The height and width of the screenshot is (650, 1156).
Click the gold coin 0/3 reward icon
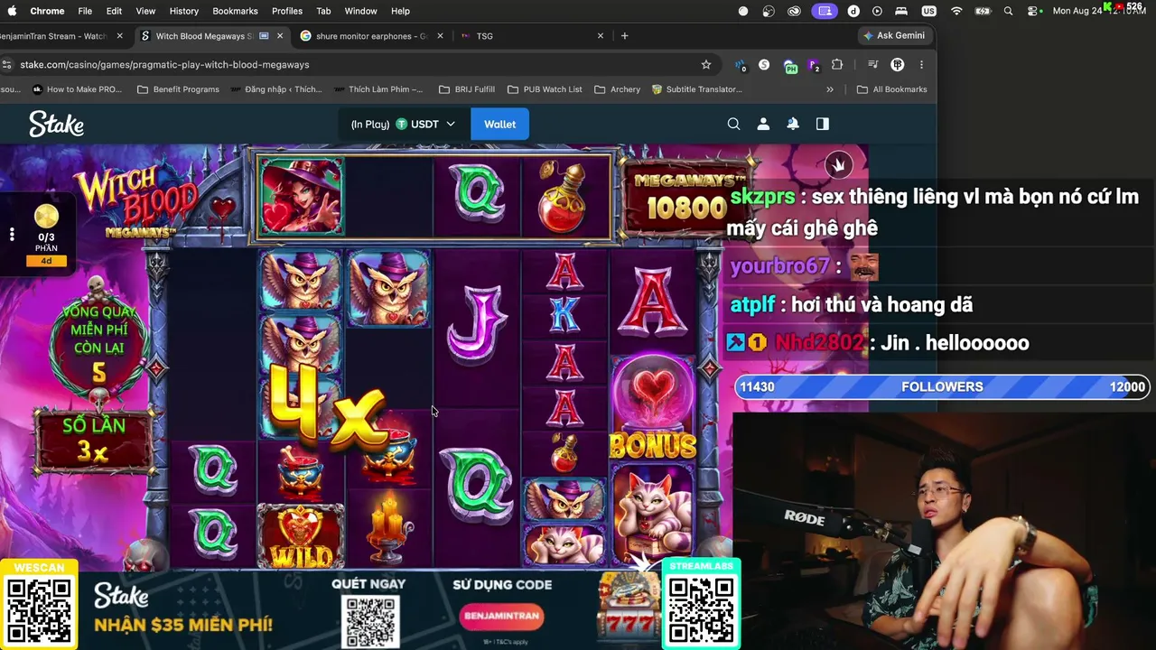[46, 217]
